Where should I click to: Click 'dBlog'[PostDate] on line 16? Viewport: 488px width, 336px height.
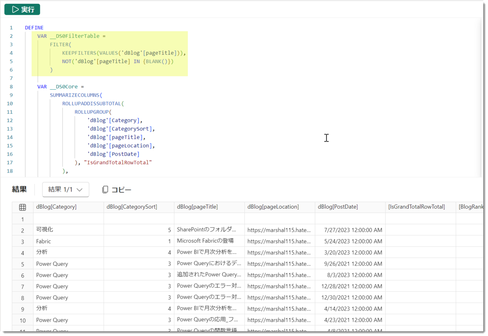click(x=113, y=154)
